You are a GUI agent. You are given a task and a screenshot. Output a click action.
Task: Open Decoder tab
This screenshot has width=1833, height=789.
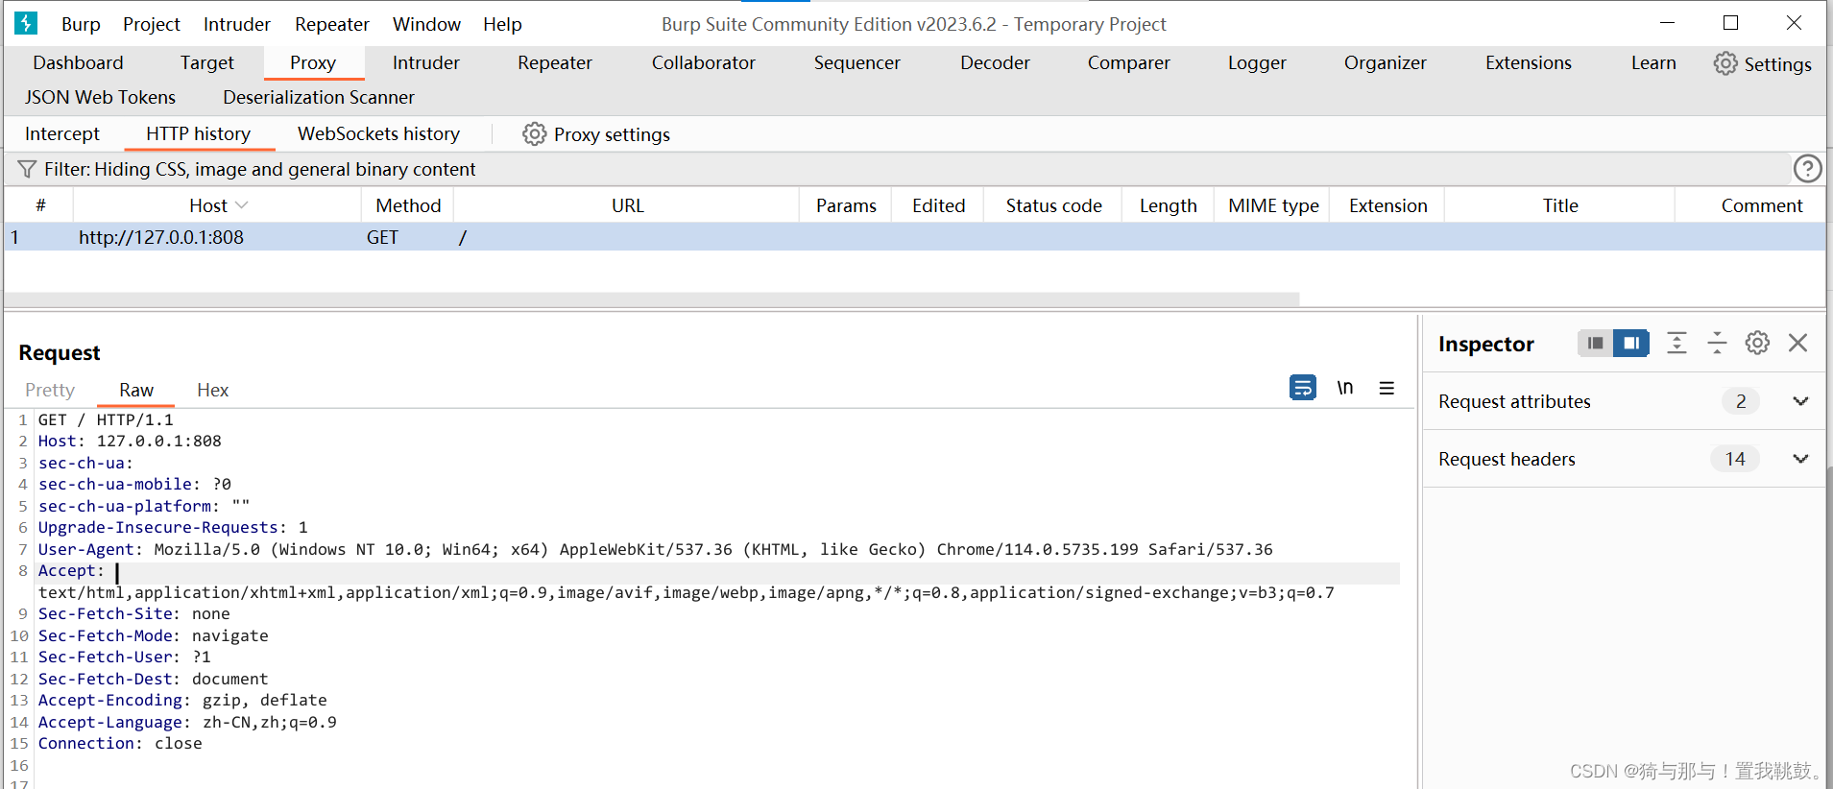[995, 62]
